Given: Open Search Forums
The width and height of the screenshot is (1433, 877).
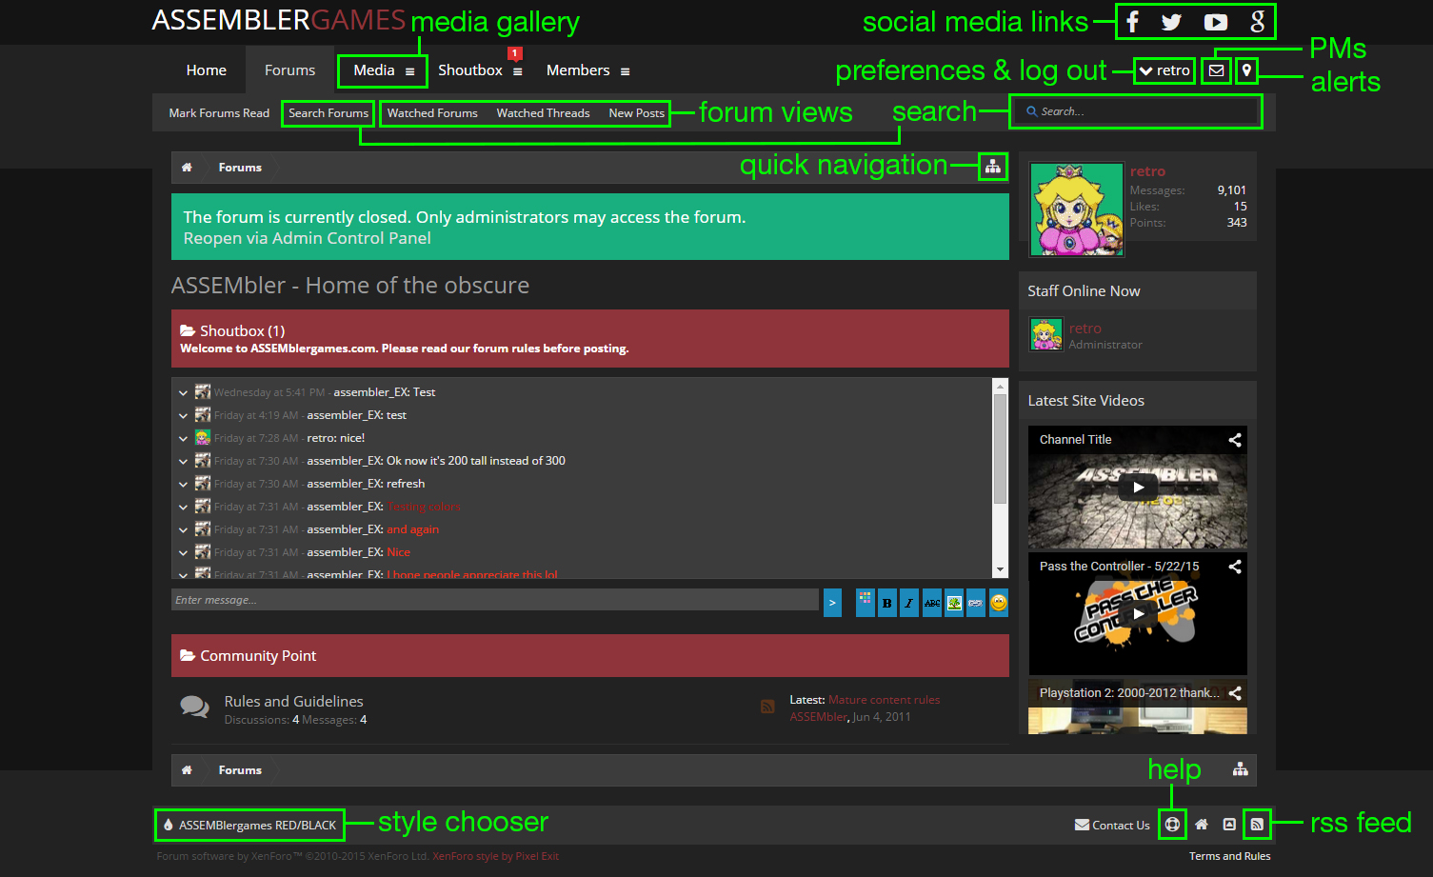Looking at the screenshot, I should point(328,112).
